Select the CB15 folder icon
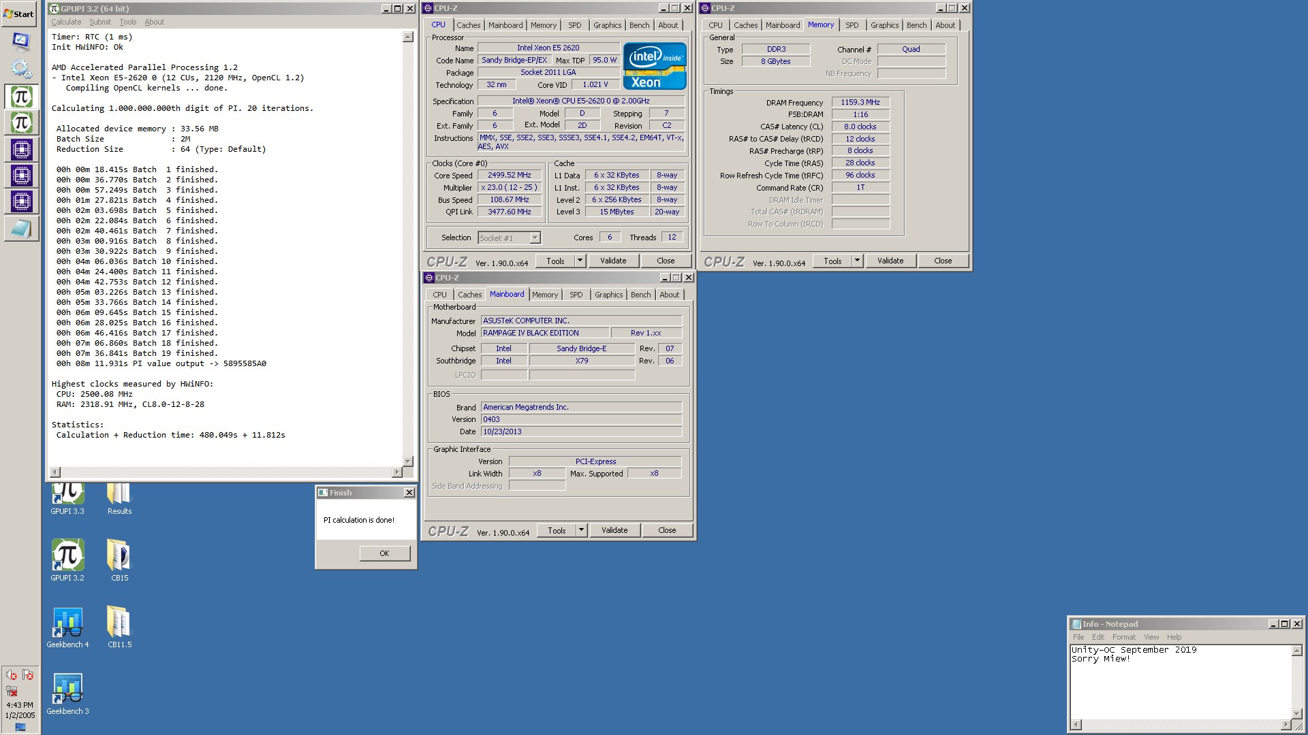This screenshot has height=735, width=1308. 119,560
